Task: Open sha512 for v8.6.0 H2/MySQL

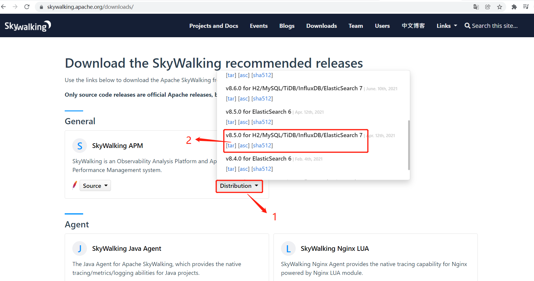Action: pos(262,98)
